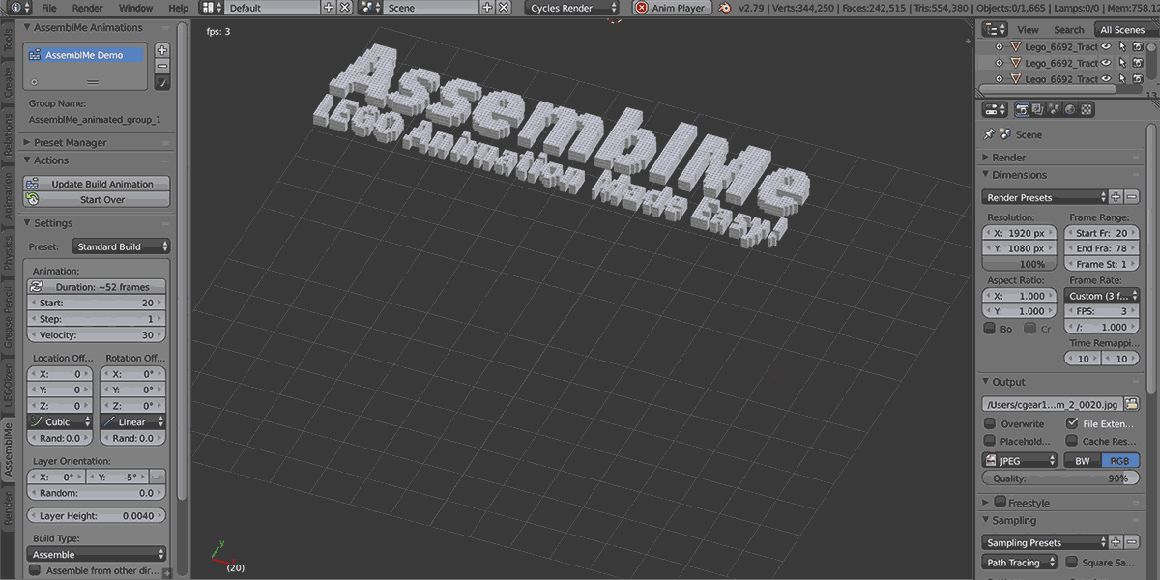Remove a render preset with minus
1160x580 pixels.
click(x=1131, y=197)
